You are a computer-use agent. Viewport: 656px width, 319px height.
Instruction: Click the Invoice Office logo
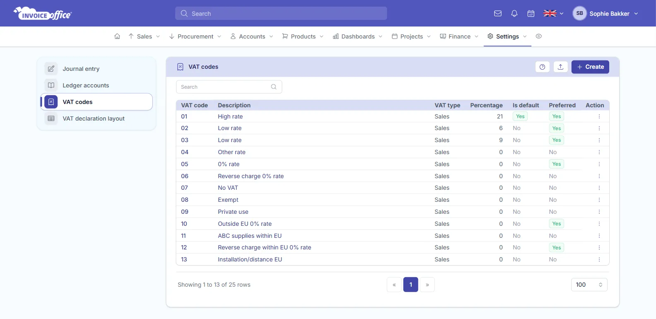pyautogui.click(x=43, y=14)
